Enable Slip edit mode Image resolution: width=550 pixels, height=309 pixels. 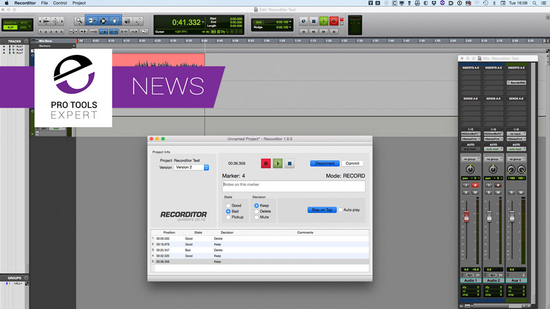[10, 27]
